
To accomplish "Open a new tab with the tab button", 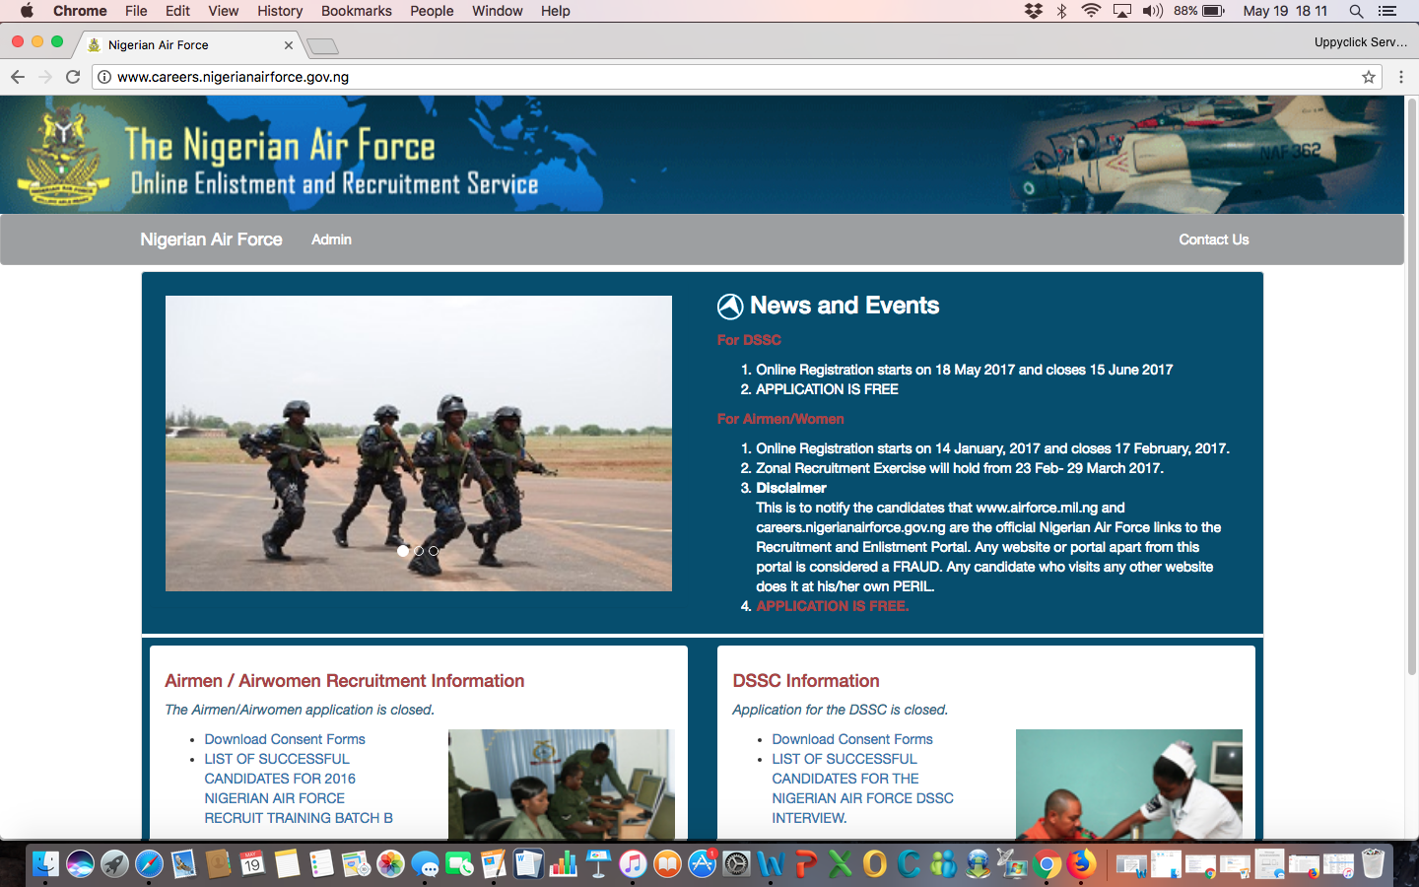I will [322, 46].
